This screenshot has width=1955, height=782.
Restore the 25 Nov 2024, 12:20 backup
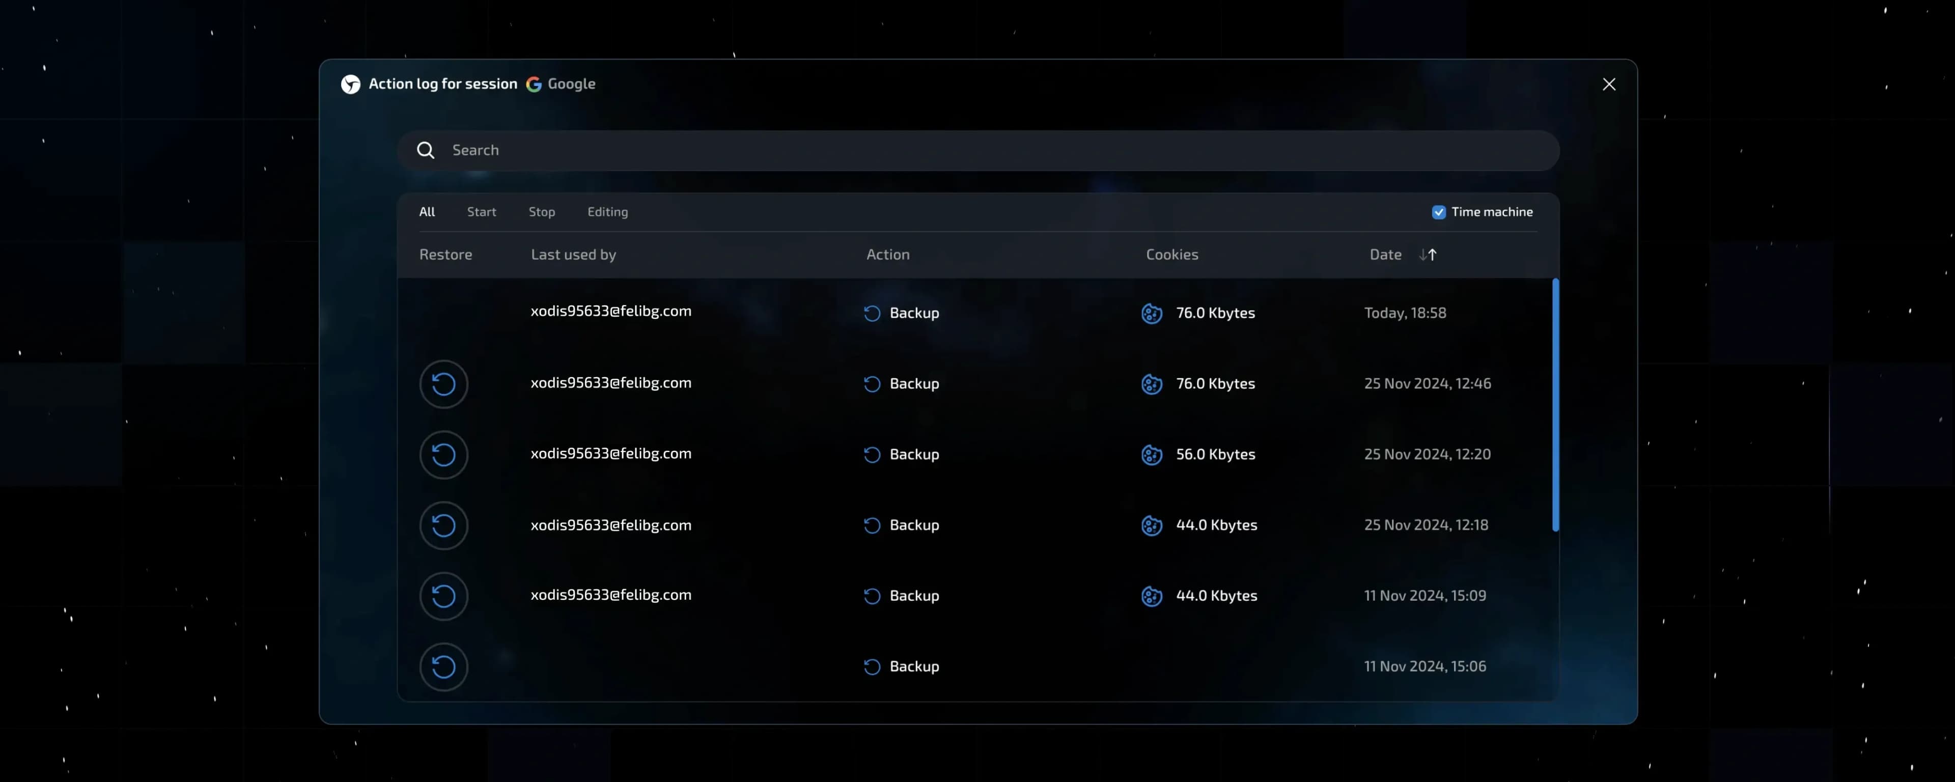[443, 455]
